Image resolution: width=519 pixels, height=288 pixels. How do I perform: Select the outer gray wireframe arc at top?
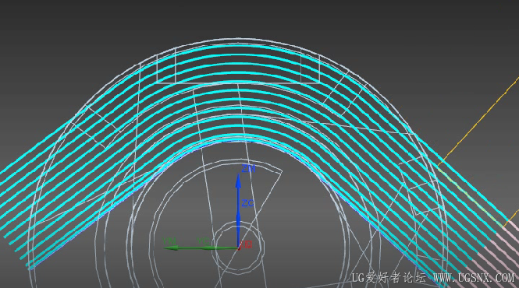[x=238, y=38]
